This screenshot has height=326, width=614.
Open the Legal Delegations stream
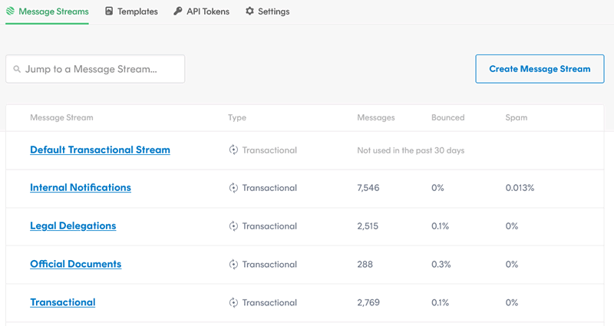[73, 226]
